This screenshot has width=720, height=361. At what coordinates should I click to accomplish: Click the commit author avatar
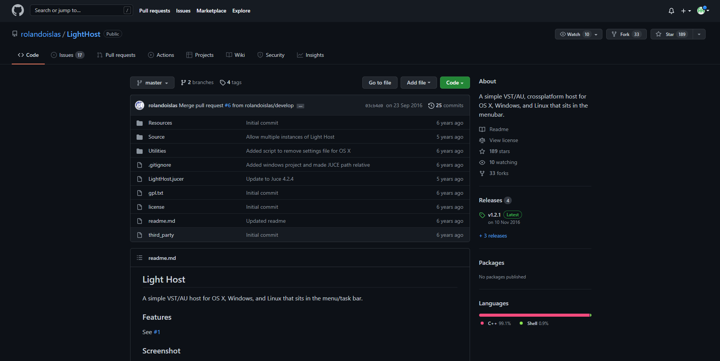(140, 105)
